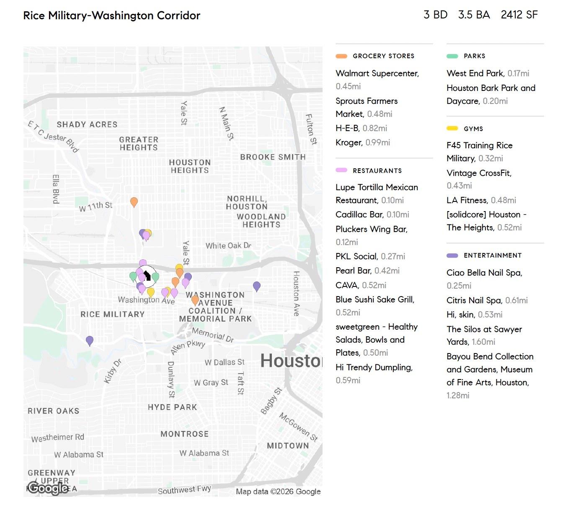Click the Grocery Stores legend heading
568x516 pixels.
[x=384, y=56]
